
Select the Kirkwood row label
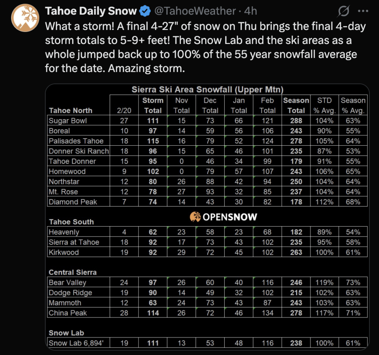point(63,252)
